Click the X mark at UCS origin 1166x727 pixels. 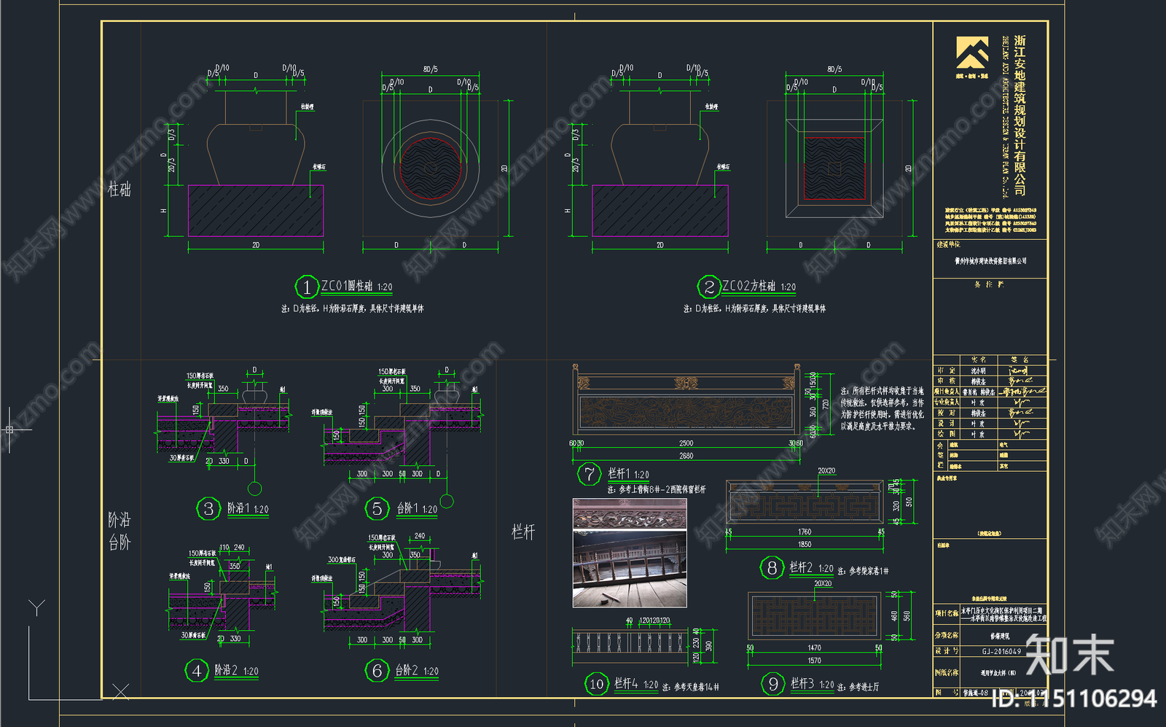click(121, 691)
